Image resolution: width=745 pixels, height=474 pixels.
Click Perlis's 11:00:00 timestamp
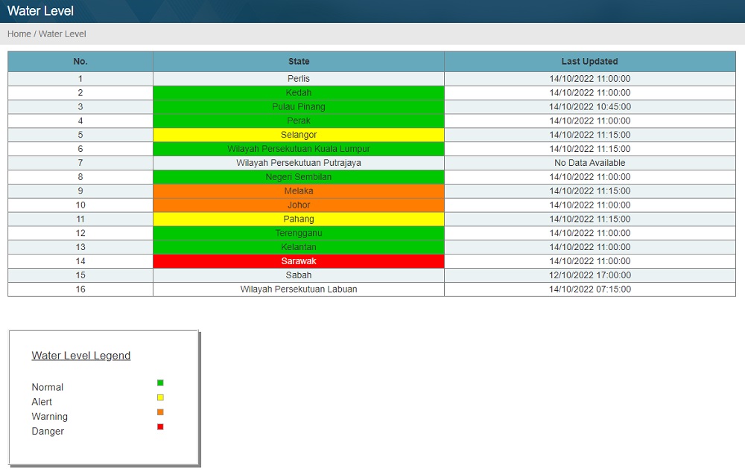coord(589,79)
